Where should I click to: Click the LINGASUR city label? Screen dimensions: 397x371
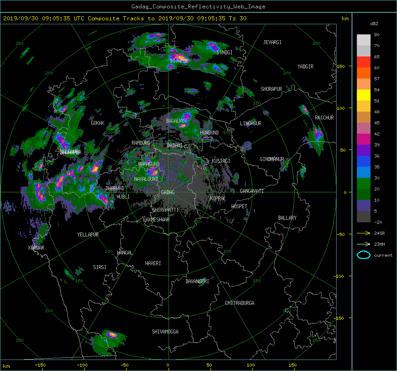point(251,124)
